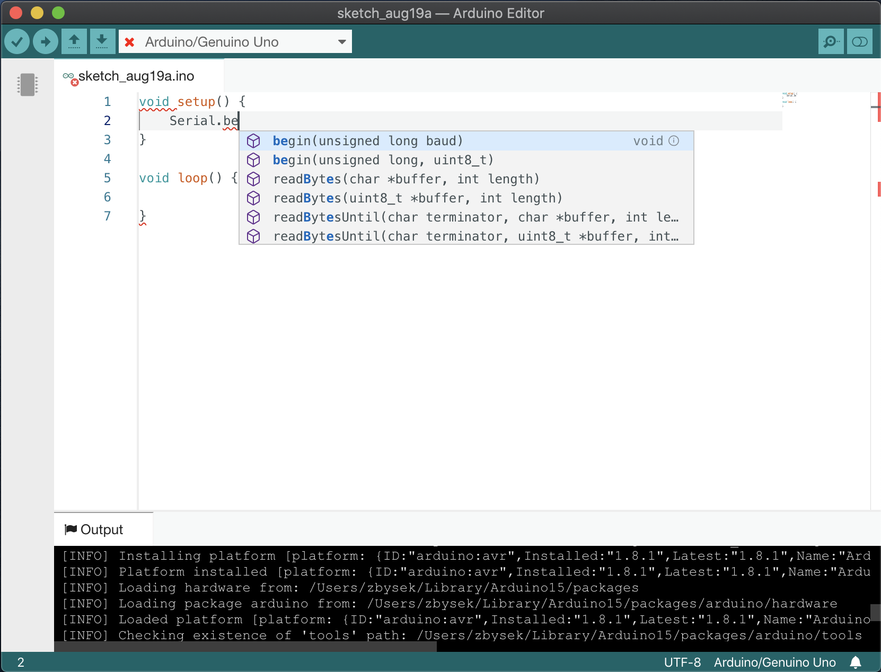881x672 pixels.
Task: Click the notification bell in status bar
Action: click(856, 662)
